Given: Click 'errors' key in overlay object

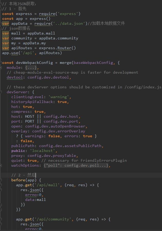Looking at the screenshot, I should click(71, 136).
